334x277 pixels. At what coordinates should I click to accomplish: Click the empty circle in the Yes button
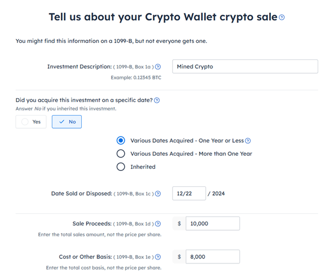[25, 122]
